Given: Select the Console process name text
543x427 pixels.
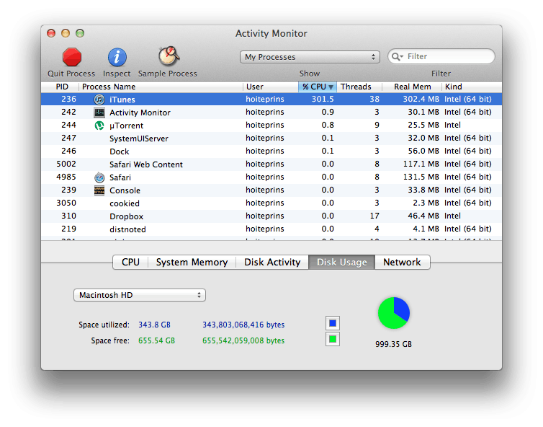Looking at the screenshot, I should [x=125, y=190].
